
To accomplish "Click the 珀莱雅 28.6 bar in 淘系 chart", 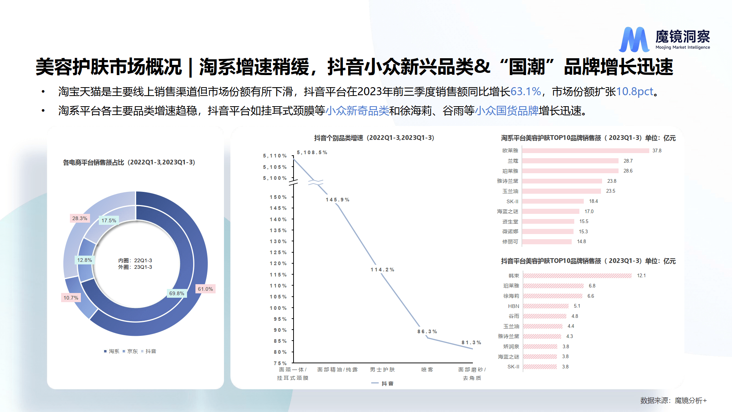I will pos(570,171).
